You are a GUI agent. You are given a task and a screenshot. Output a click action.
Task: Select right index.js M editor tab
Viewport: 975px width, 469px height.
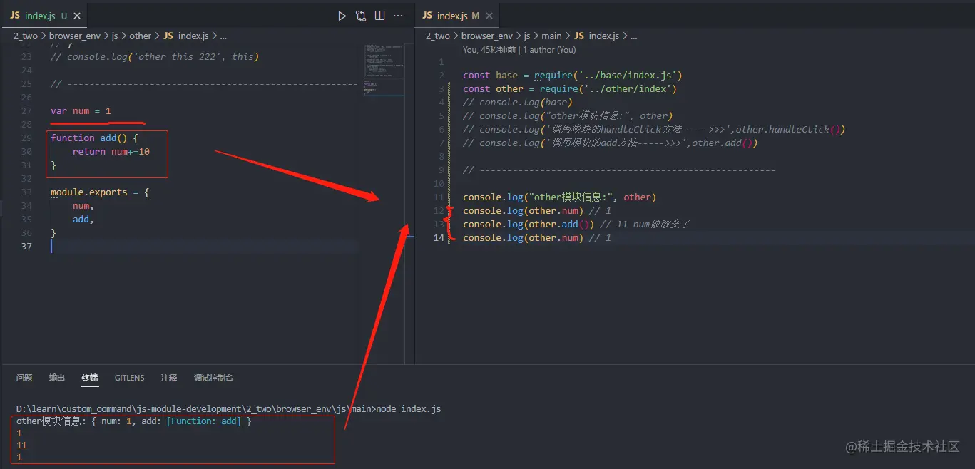457,16
